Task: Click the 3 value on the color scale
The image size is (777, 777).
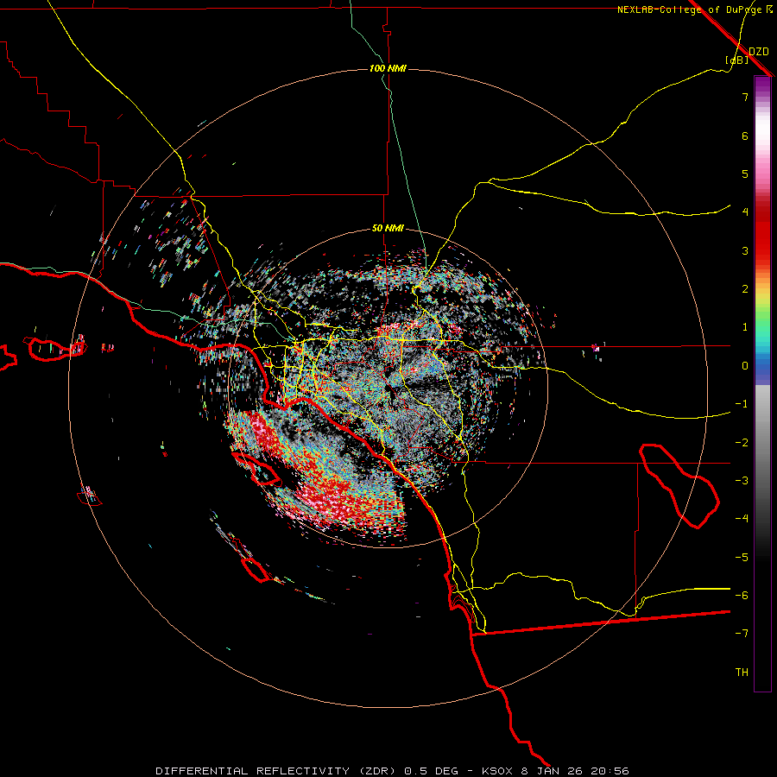Action: point(745,250)
